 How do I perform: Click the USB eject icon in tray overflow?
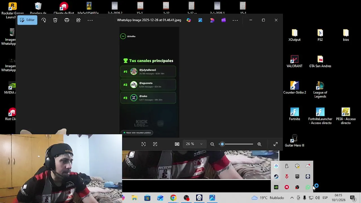pyautogui.click(x=287, y=166)
